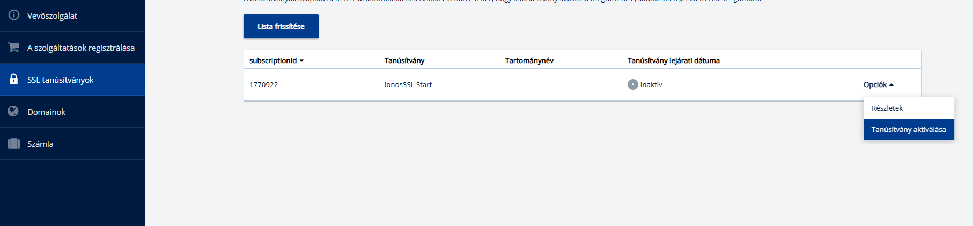Open the Vevőszolgálat sidebar label
The width and height of the screenshot is (973, 226).
[x=52, y=16]
